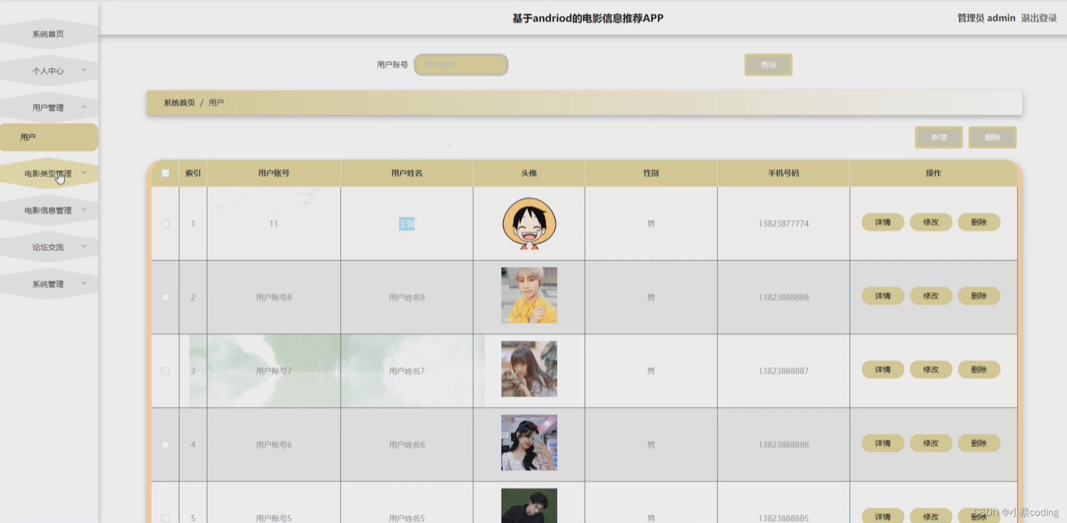Viewport: 1067px width, 523px height.
Task: Select phone number 13823888888
Action: (x=783, y=297)
